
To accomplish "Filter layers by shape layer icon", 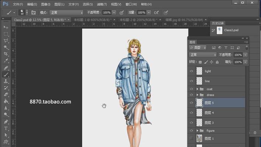I will (232, 48).
